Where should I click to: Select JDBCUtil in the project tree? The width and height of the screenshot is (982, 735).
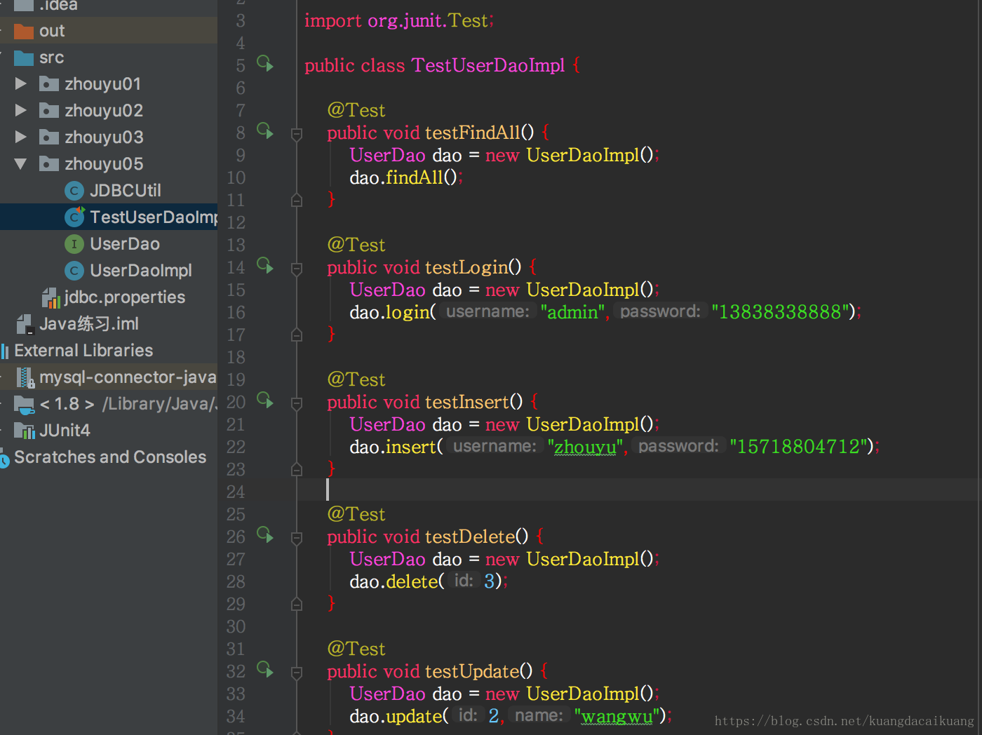(126, 191)
